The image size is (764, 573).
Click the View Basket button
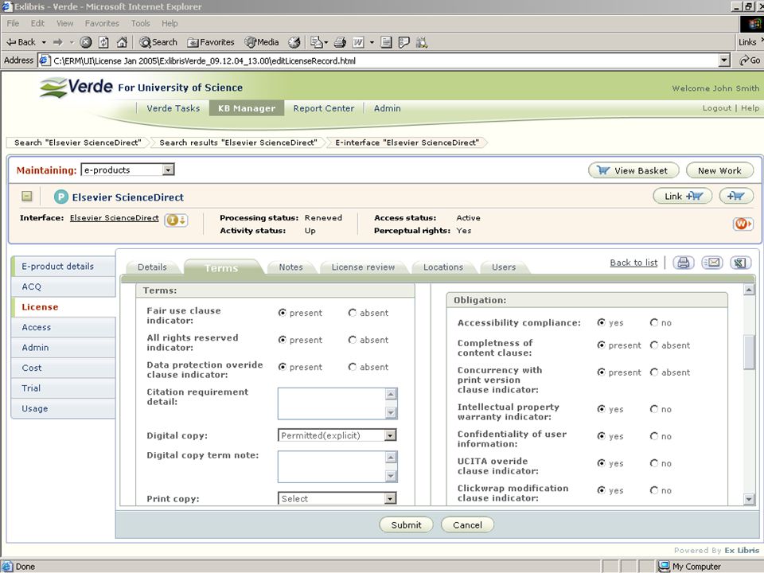point(633,170)
